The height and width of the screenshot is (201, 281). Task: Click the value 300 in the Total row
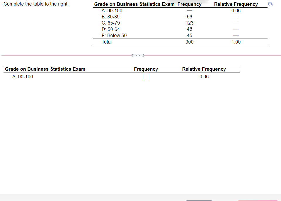[x=189, y=42]
